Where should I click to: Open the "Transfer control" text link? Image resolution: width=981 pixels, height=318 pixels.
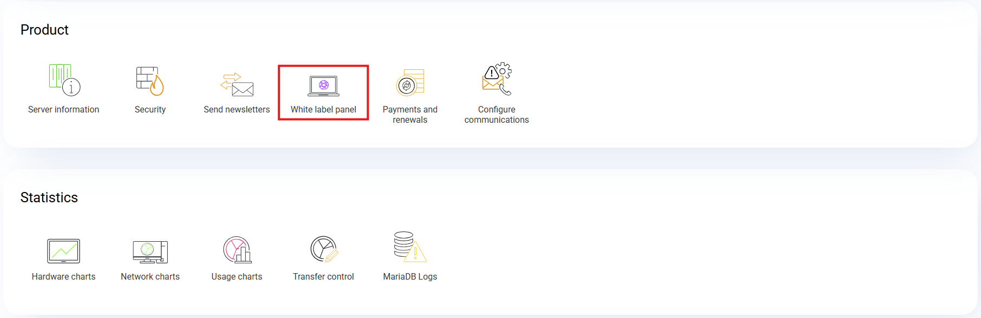tap(323, 277)
